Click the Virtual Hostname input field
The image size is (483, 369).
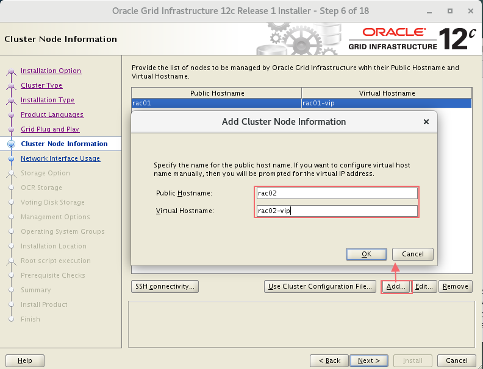[337, 211]
